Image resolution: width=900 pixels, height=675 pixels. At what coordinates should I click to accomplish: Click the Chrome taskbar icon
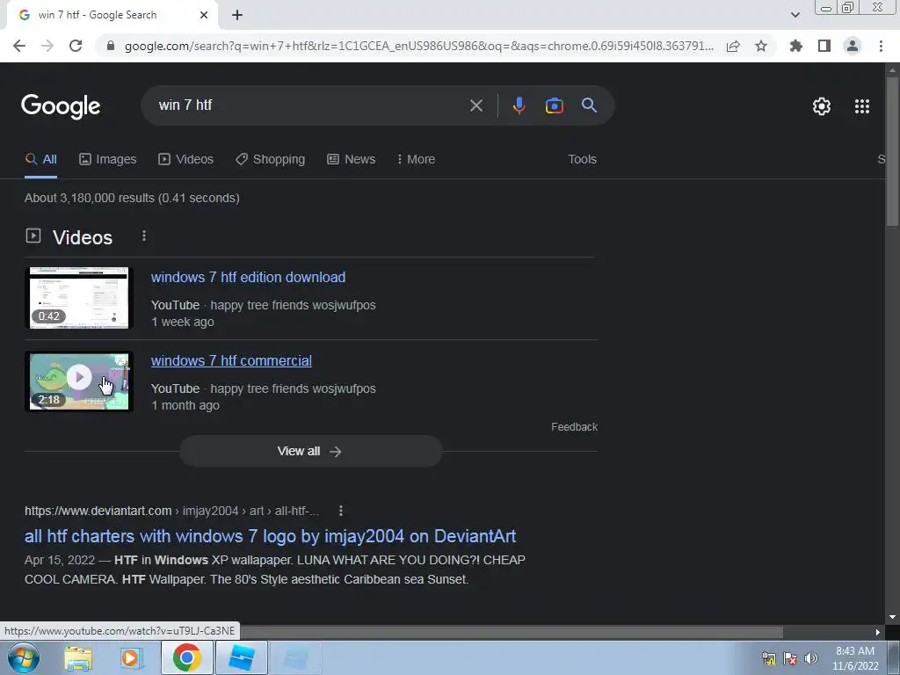pyautogui.click(x=186, y=657)
